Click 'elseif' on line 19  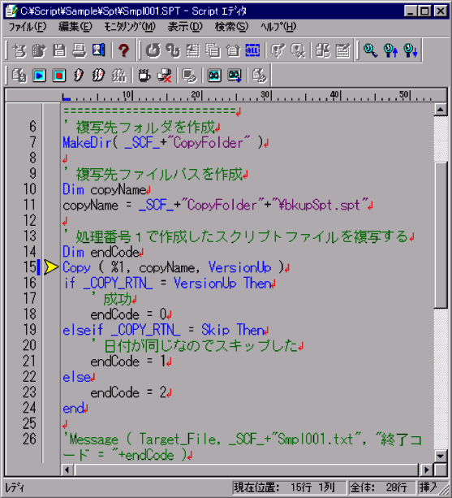83,330
